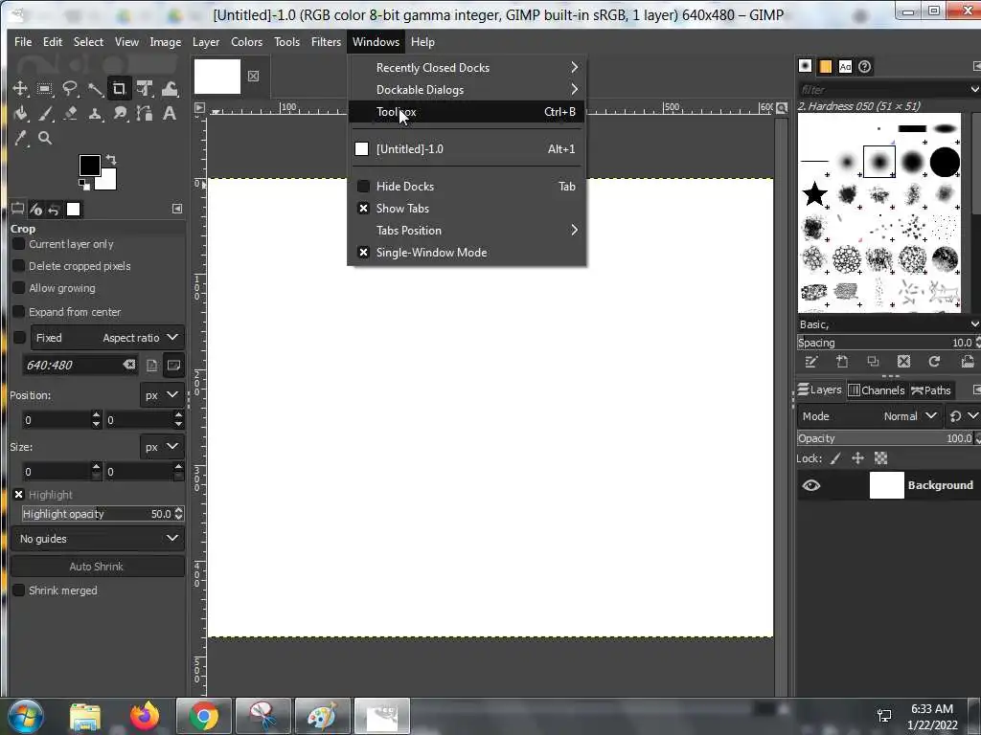Swap foreground and background colors
The height and width of the screenshot is (735, 981).
(x=111, y=160)
